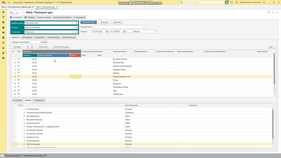Open the item linked to Цена поступления field
Screen dimensions: 281x158
(x=77, y=27)
